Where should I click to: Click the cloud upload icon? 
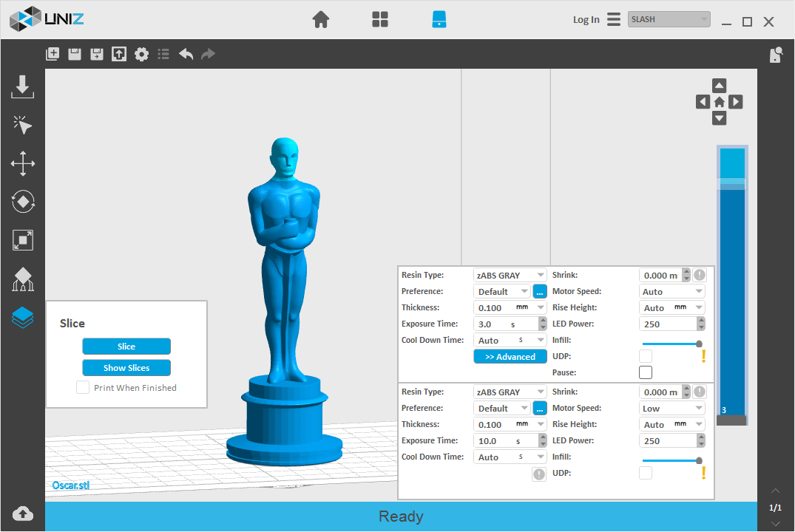coord(22,514)
